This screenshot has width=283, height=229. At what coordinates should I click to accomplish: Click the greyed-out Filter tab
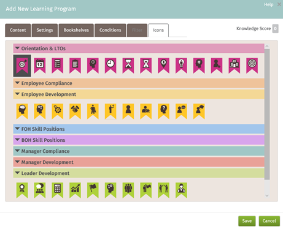tap(137, 30)
